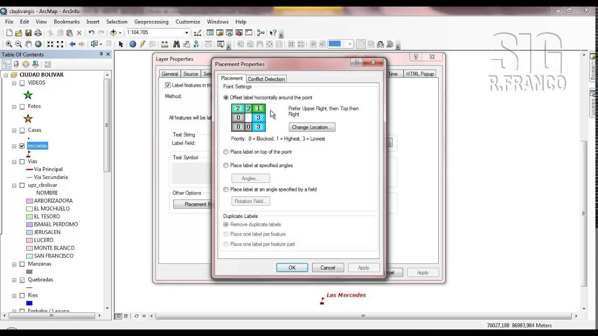Open the Geoprocessing menu
This screenshot has width=598, height=336.
(151, 22)
